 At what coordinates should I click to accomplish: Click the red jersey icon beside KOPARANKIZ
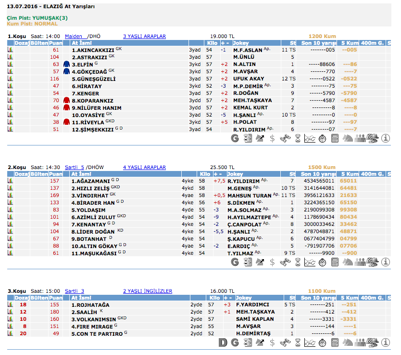click(x=67, y=100)
